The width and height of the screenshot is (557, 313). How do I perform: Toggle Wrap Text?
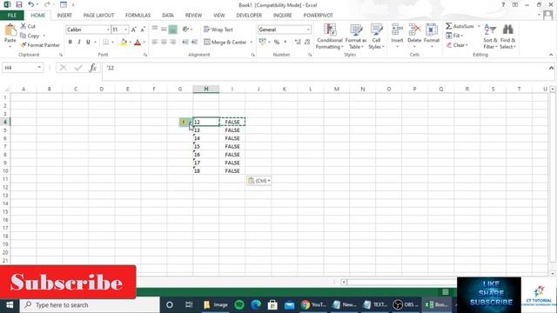click(218, 30)
